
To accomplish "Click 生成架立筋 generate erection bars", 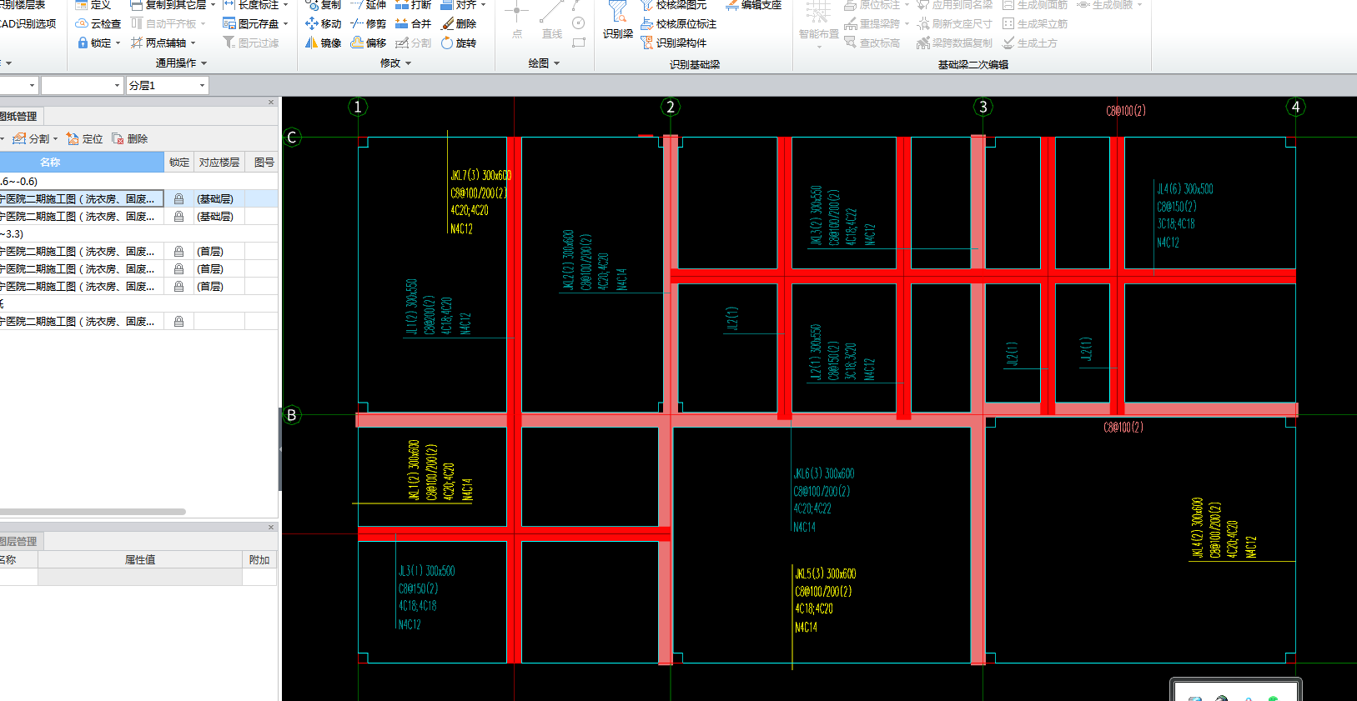I will pyautogui.click(x=1035, y=24).
